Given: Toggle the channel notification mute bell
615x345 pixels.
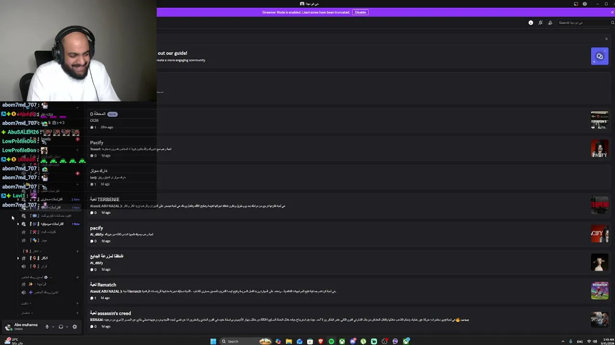Looking at the screenshot, I should coord(541,23).
